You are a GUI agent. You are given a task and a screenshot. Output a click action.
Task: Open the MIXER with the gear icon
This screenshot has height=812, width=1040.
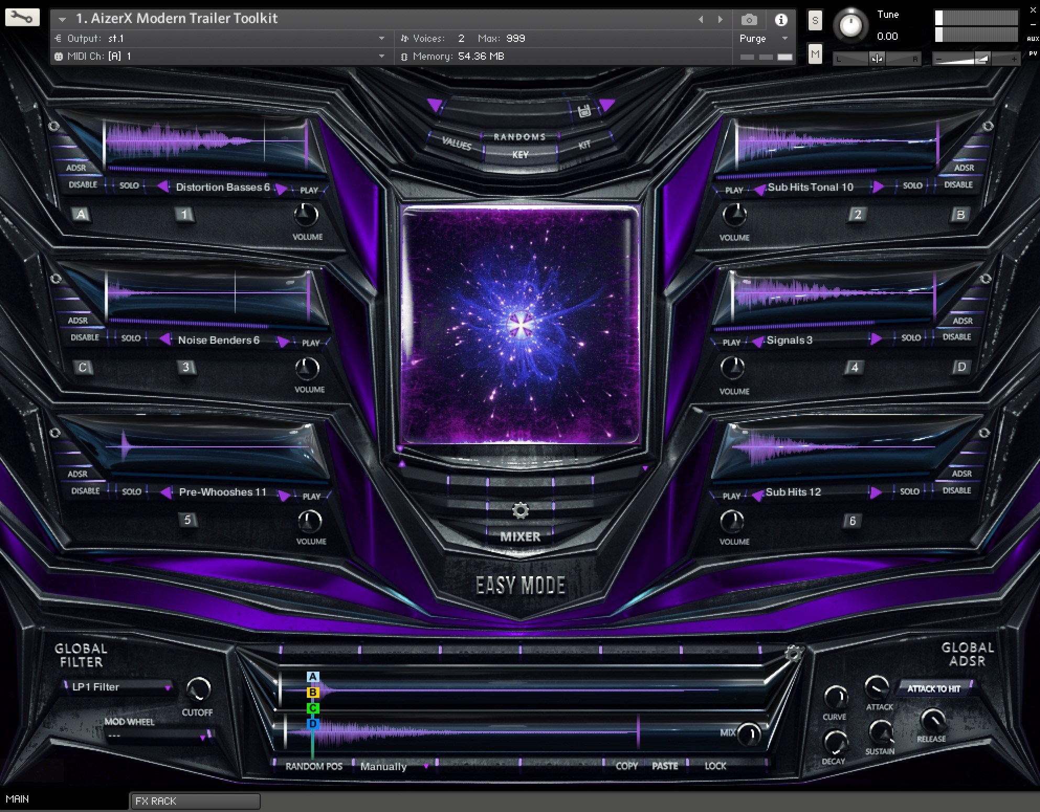[x=519, y=509]
